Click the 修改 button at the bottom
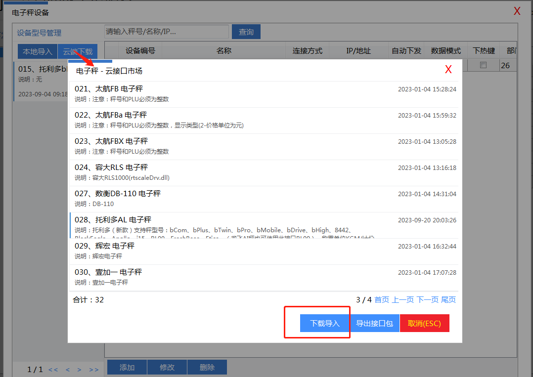Image resolution: width=533 pixels, height=377 pixels. pos(167,368)
